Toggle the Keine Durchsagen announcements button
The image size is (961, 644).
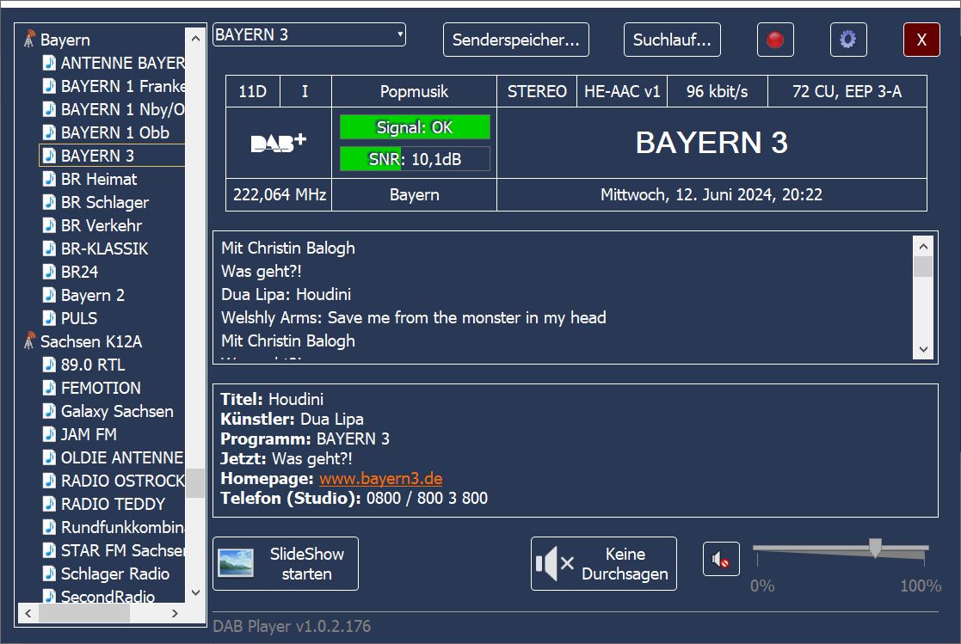click(x=603, y=564)
